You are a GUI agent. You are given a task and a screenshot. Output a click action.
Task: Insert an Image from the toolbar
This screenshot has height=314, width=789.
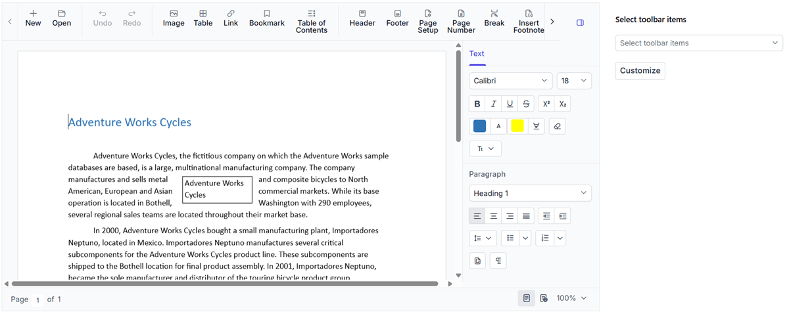174,18
